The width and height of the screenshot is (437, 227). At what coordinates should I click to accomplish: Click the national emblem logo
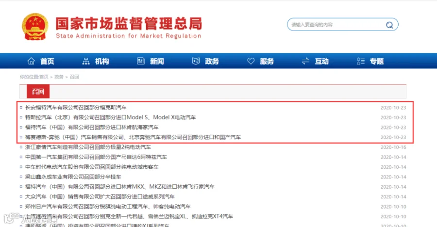coord(35,27)
